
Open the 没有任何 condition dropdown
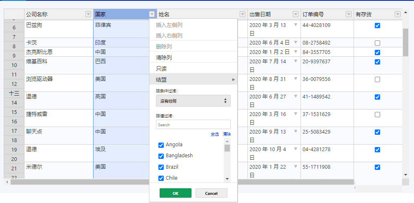pyautogui.click(x=193, y=100)
